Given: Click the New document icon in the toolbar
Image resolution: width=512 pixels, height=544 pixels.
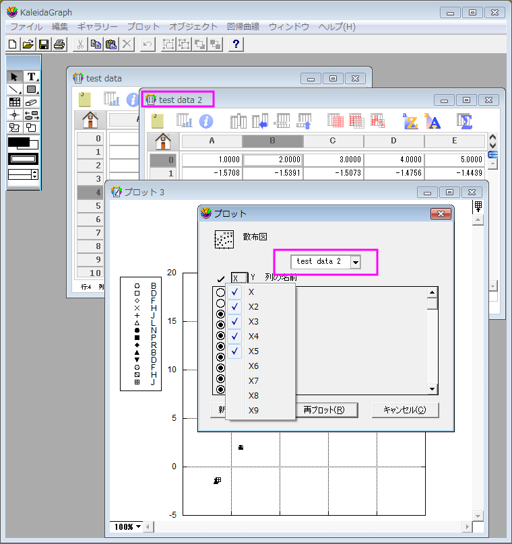Looking at the screenshot, I should [x=13, y=44].
